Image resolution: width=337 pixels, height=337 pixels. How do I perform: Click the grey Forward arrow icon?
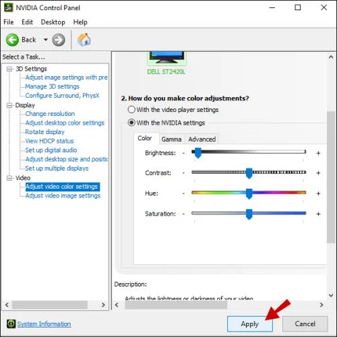(59, 40)
